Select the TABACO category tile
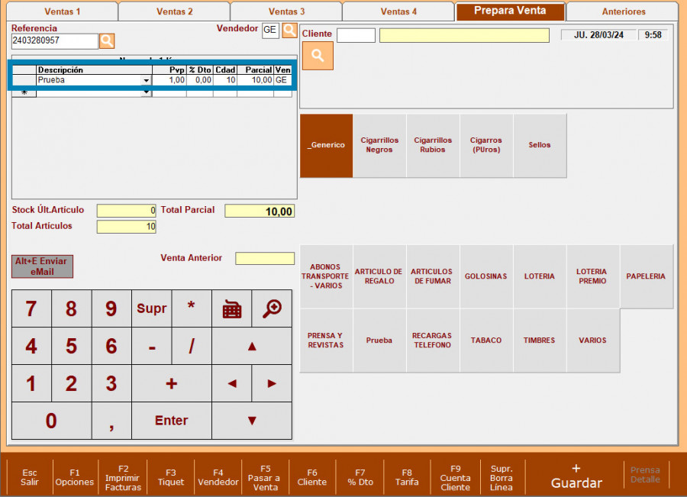Image resolution: width=687 pixels, height=497 pixels. [x=485, y=340]
